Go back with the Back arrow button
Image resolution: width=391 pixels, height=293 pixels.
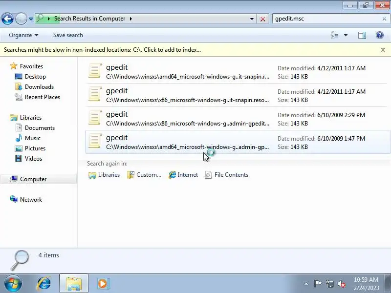coord(7,19)
